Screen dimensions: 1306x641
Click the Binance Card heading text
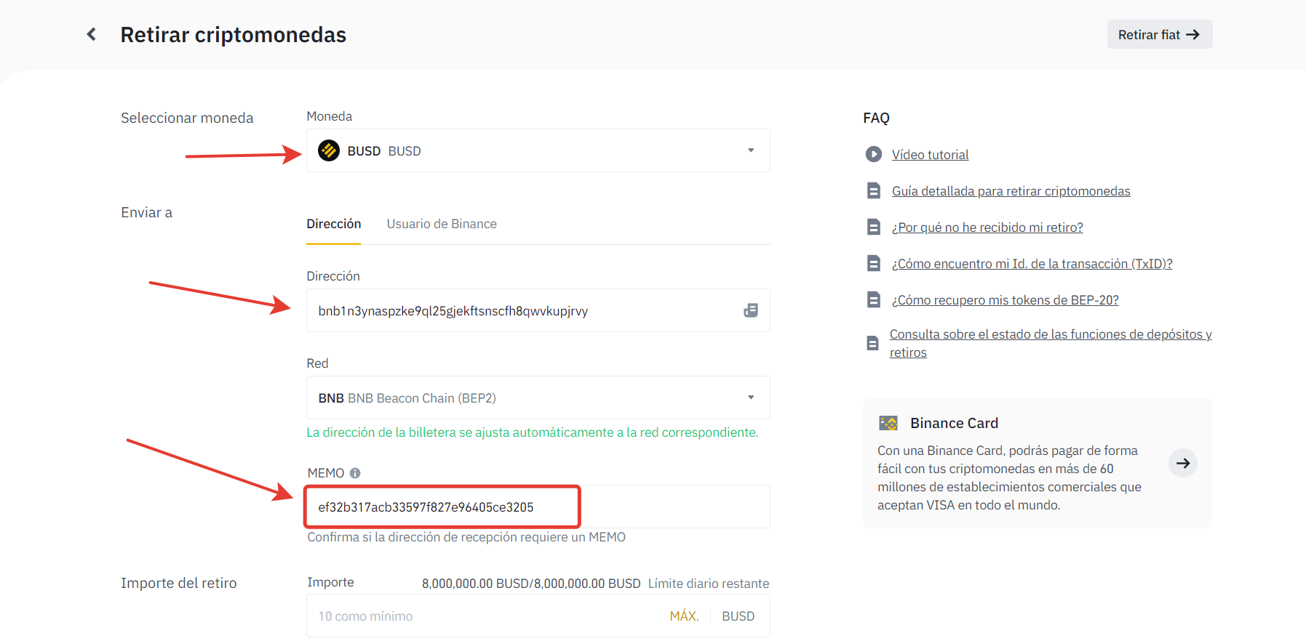[954, 423]
